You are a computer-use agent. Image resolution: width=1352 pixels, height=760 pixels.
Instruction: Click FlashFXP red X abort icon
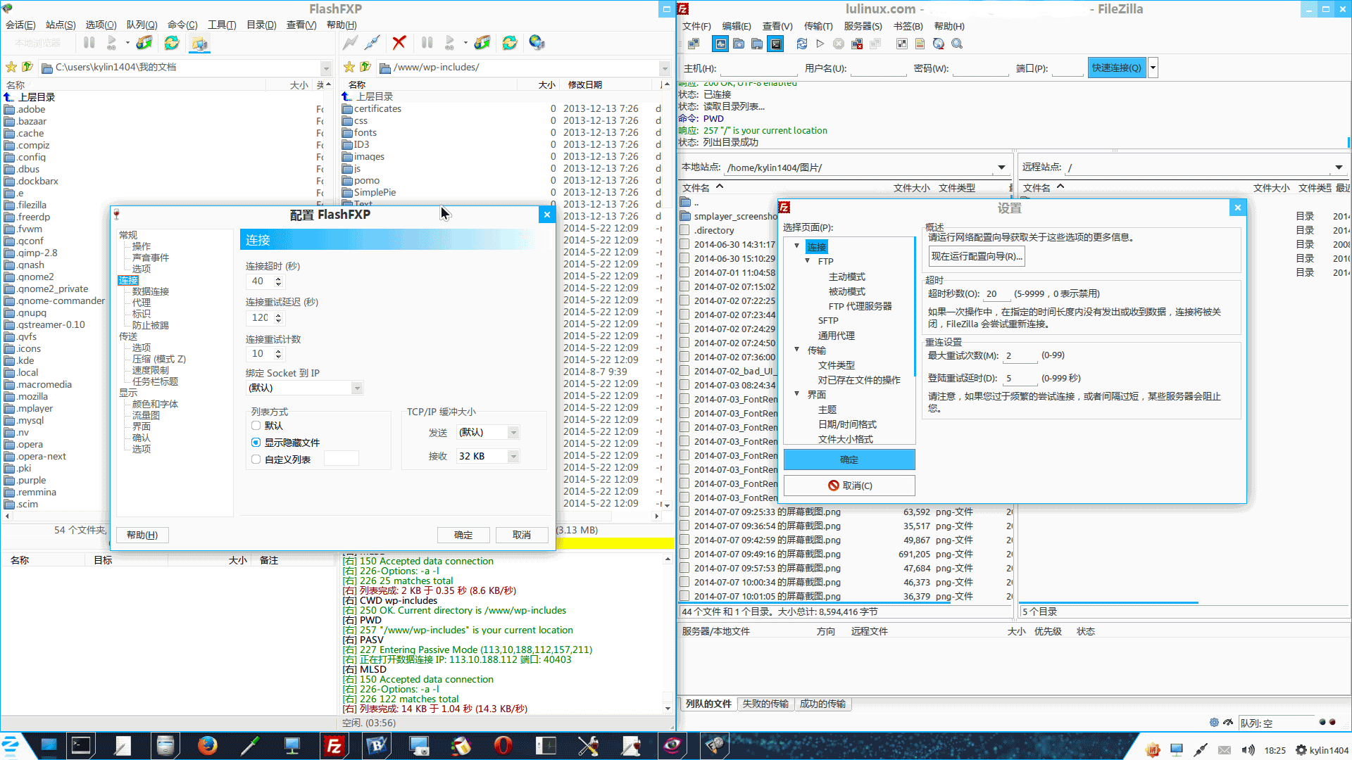pos(399,43)
